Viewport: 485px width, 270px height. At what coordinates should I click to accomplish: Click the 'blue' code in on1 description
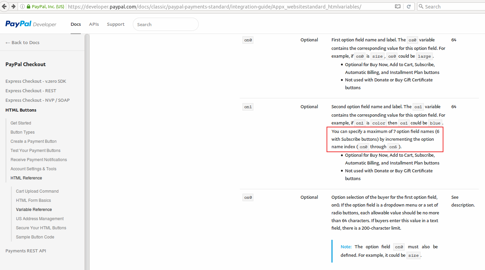click(435, 123)
